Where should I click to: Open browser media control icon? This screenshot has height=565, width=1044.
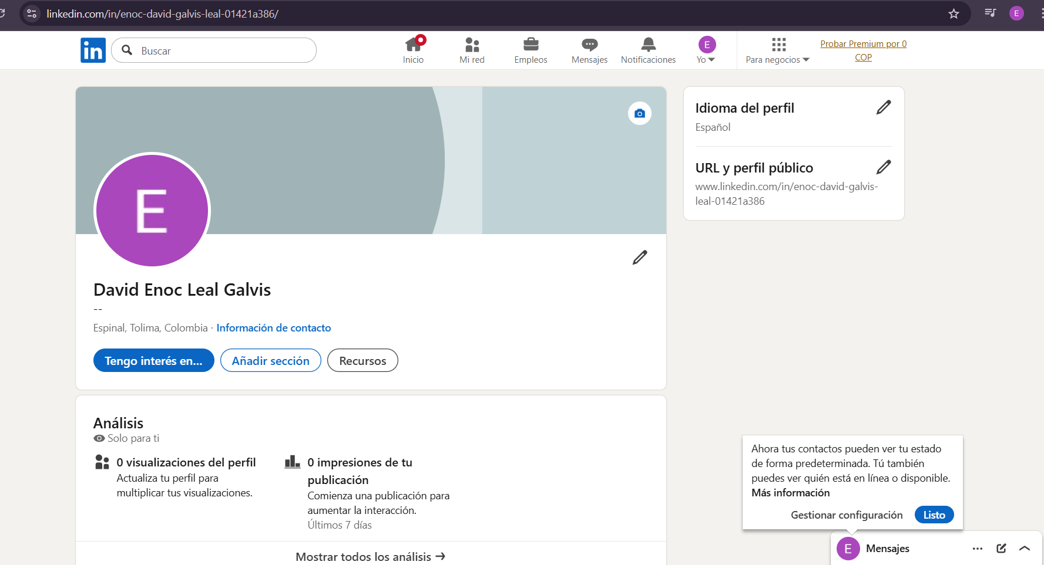[x=991, y=13]
